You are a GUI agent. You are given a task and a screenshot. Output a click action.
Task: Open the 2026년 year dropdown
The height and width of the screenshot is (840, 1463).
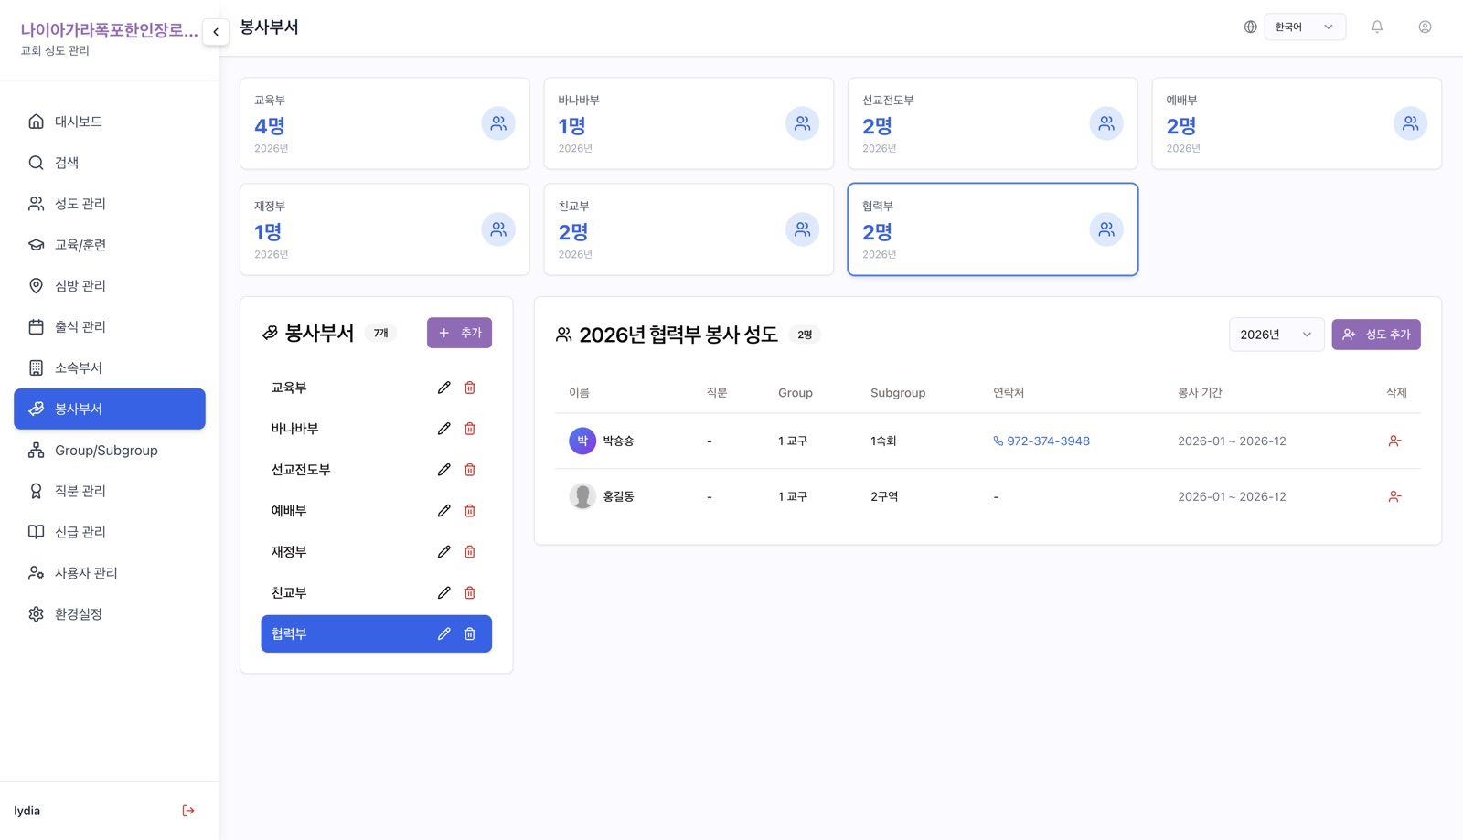1276,335
